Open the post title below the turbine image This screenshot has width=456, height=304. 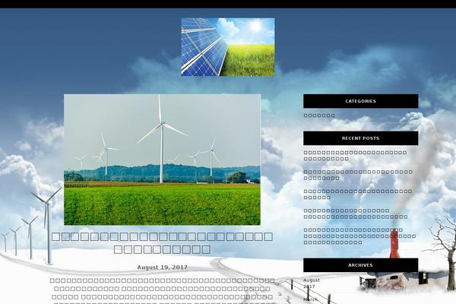click(x=162, y=243)
